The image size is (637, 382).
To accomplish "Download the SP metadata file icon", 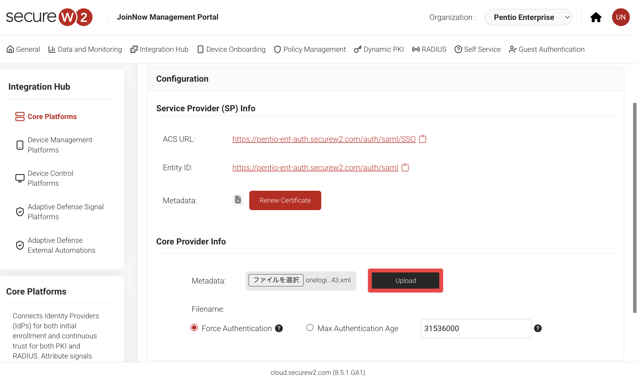I will click(x=238, y=200).
